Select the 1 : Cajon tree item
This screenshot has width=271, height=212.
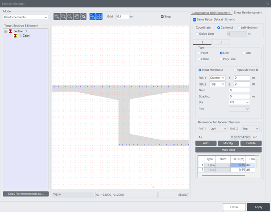pyautogui.click(x=24, y=36)
